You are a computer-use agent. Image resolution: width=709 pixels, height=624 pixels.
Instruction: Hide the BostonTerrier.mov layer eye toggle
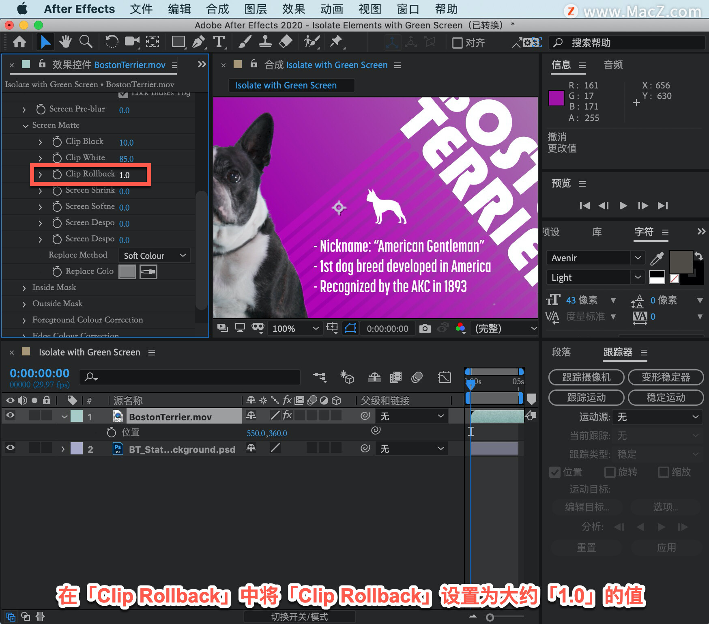tap(10, 415)
